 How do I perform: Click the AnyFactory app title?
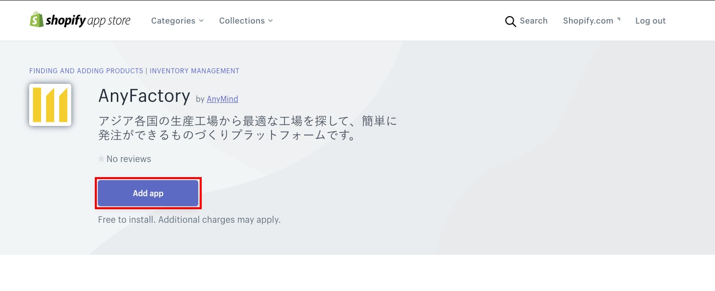(144, 95)
